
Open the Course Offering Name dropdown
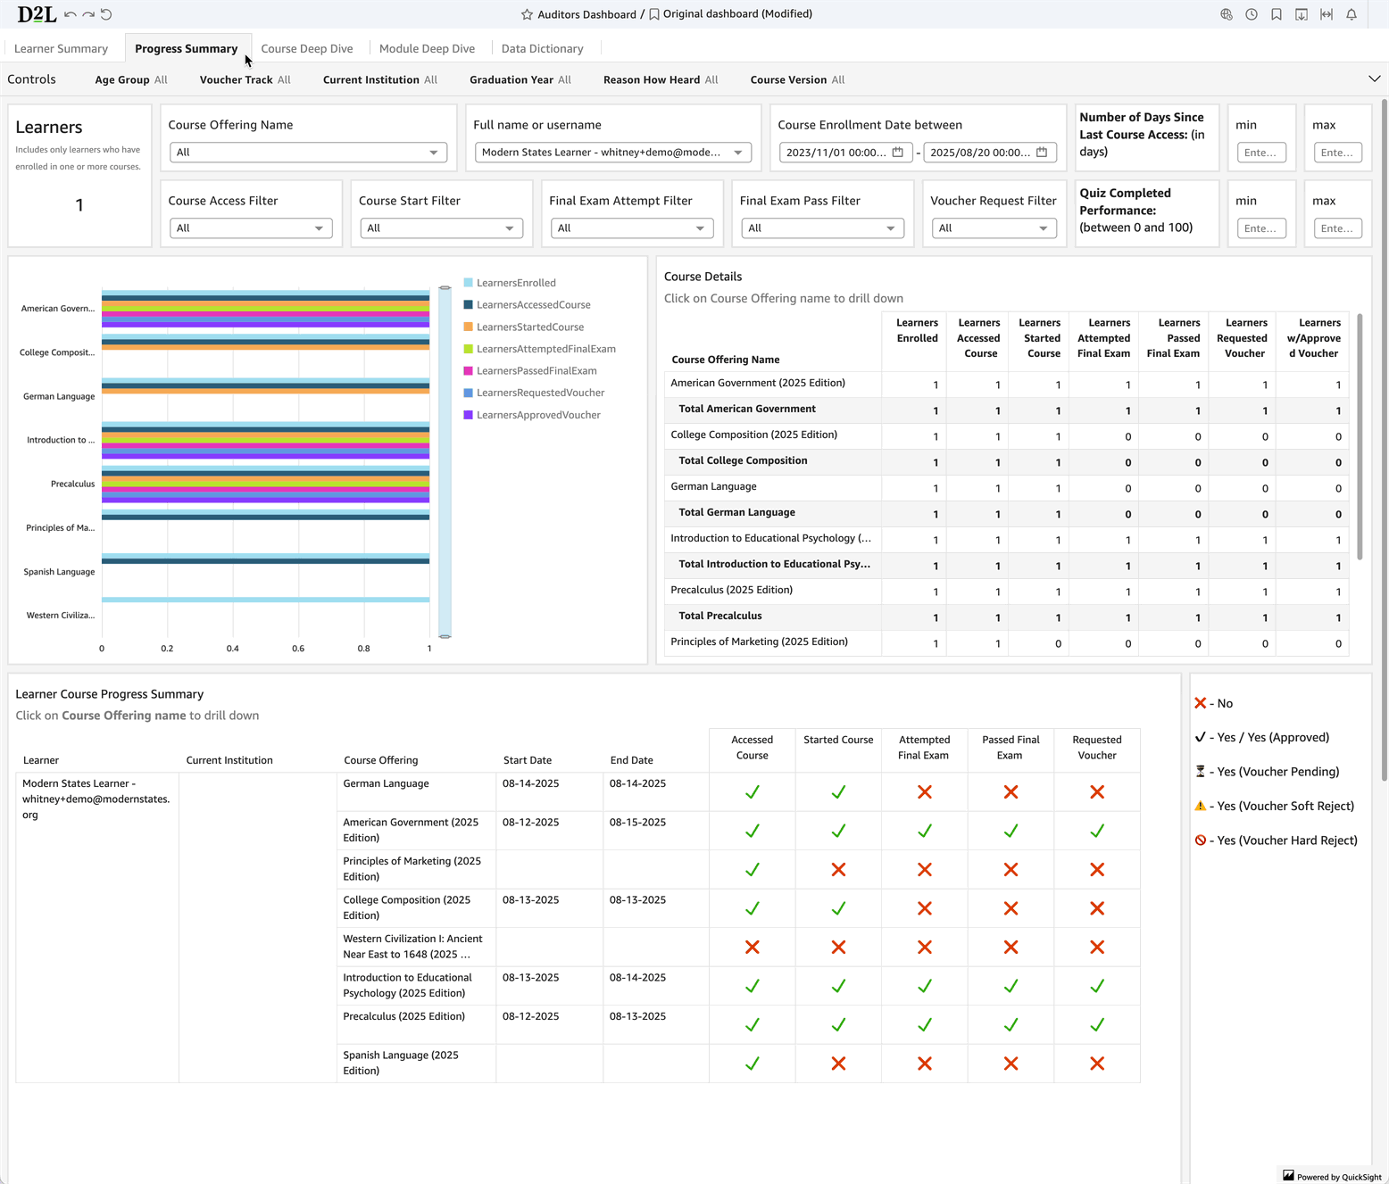[308, 153]
